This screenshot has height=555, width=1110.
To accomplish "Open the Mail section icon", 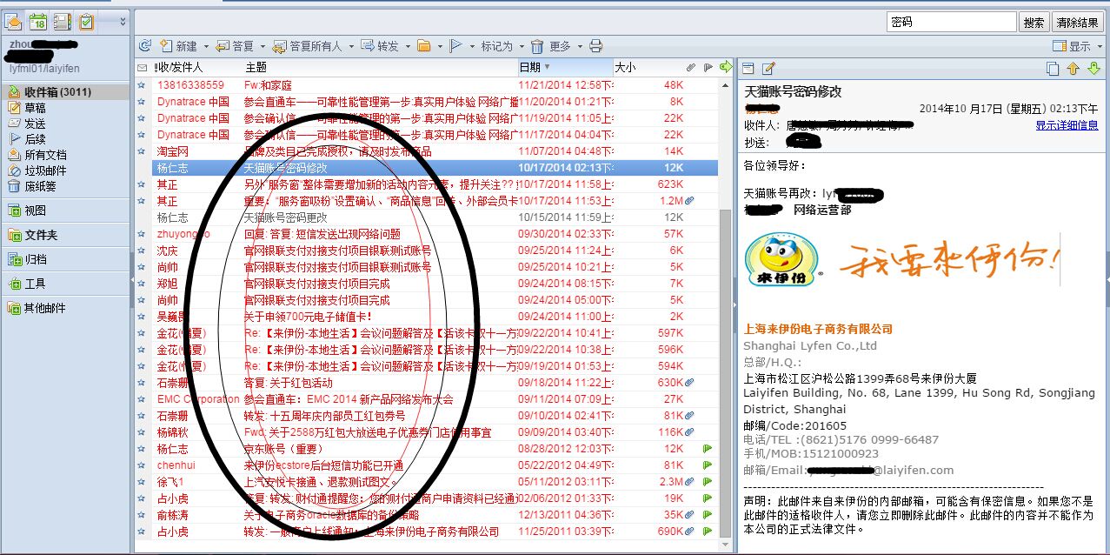I will click(13, 22).
